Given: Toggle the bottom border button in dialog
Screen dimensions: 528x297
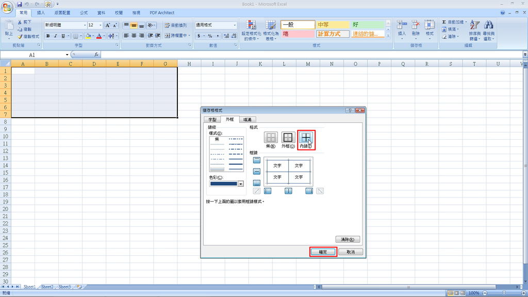Looking at the screenshot, I should 257,183.
